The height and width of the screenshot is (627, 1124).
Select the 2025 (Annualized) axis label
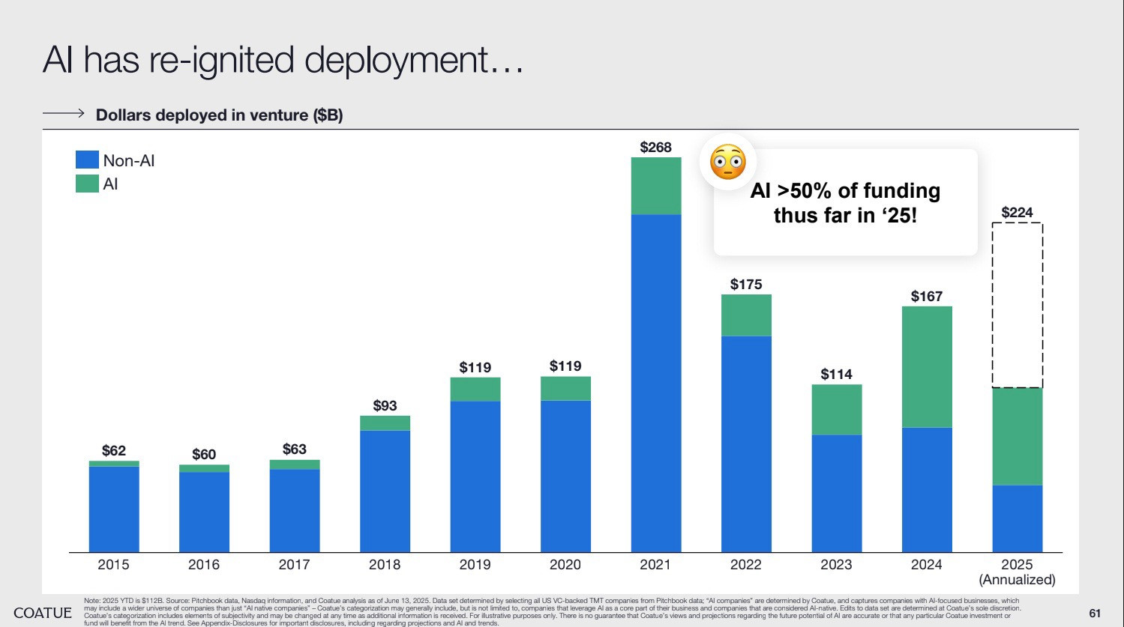click(1017, 572)
